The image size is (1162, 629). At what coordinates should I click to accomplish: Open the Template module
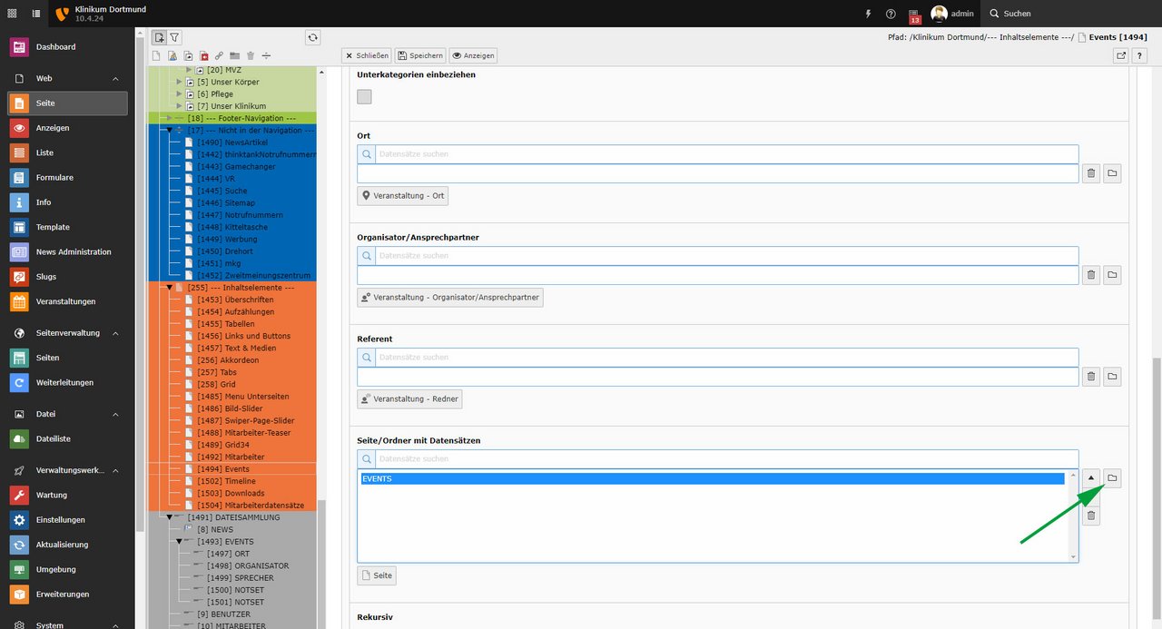(x=67, y=227)
